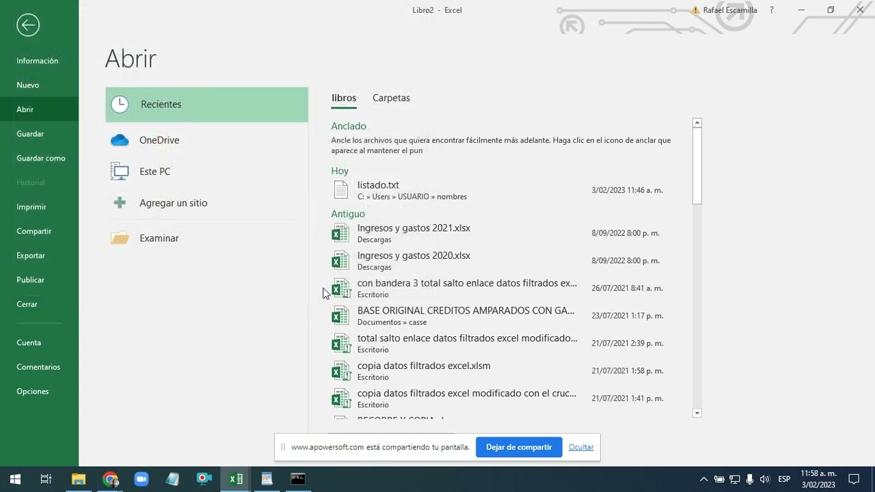Click Rafael Escamilla account name
This screenshot has width=875, height=492.
[x=730, y=10]
